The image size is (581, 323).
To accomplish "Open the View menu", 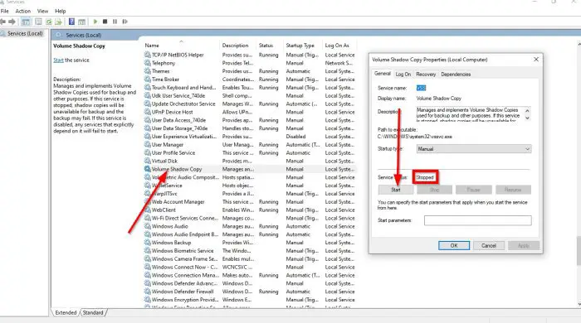I will point(42,11).
